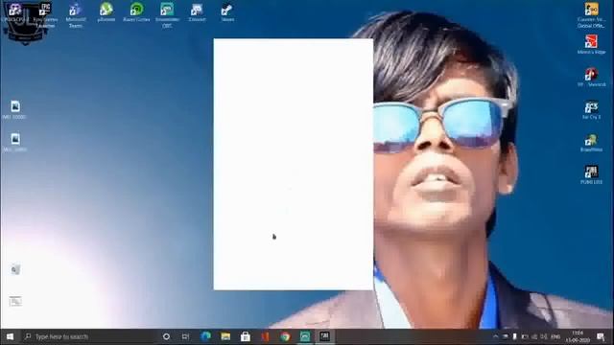Viewport: 614px width, 345px height.
Task: Open Cortana circle on the taskbar
Action: pos(166,336)
